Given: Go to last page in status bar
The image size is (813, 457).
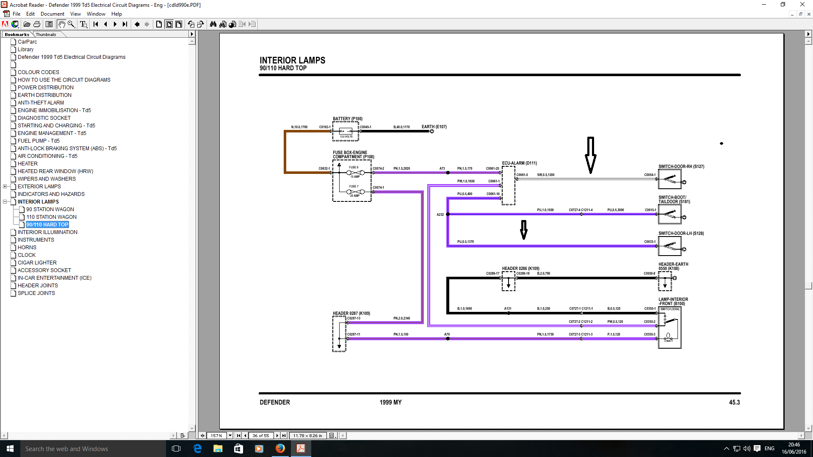Looking at the screenshot, I should coord(284,435).
